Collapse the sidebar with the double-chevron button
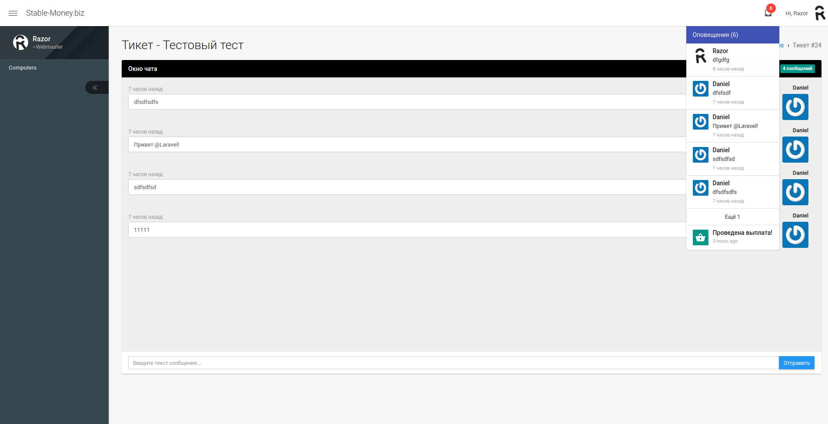 (95, 87)
